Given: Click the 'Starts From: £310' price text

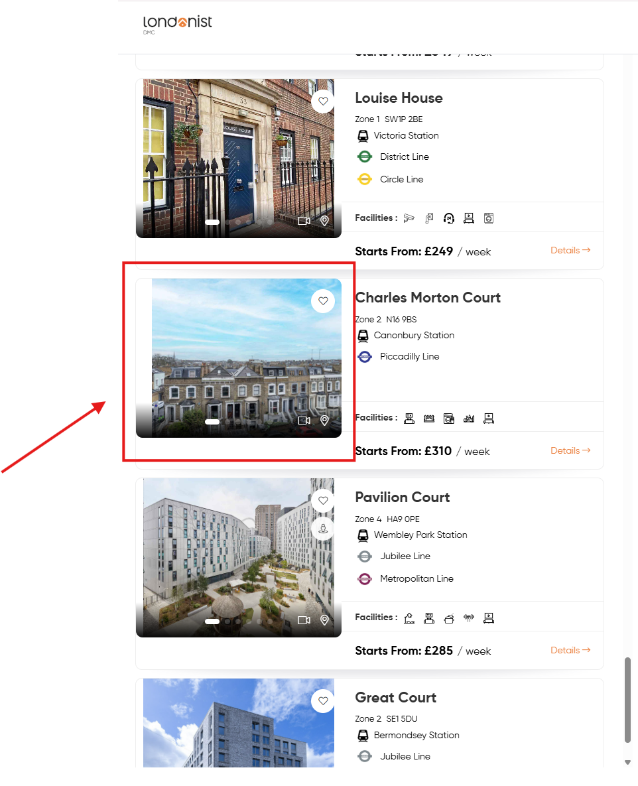Looking at the screenshot, I should click(x=403, y=451).
